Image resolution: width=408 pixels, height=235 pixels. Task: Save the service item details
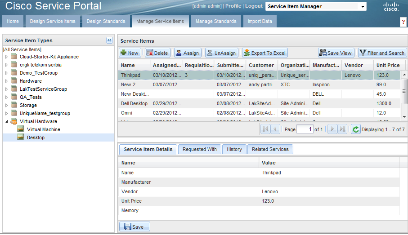click(x=134, y=227)
